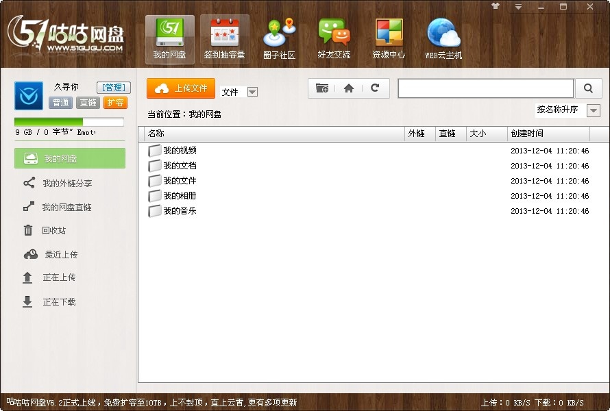Show 正在下载 downloading list

49,301
